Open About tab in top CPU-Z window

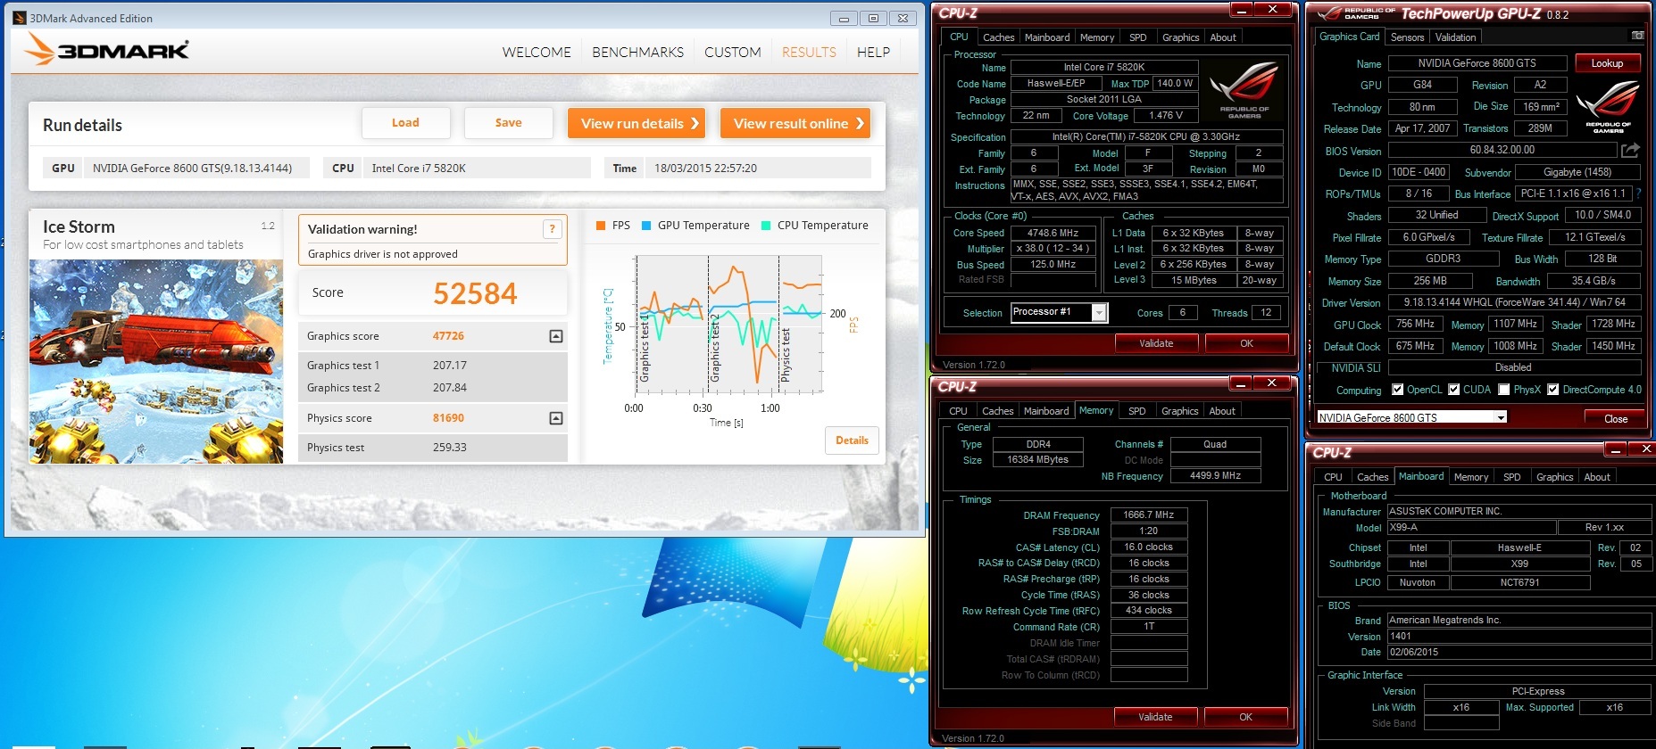tap(1223, 37)
